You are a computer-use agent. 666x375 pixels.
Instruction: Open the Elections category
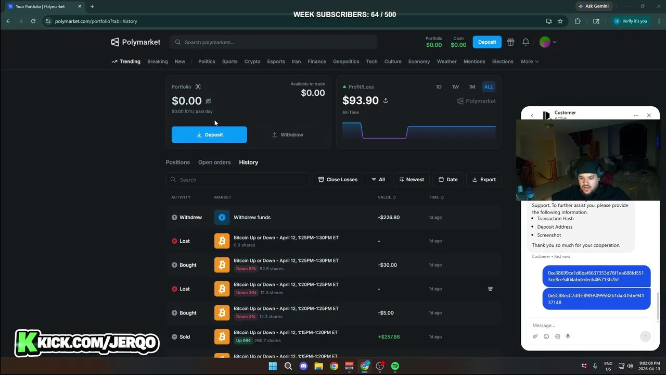point(503,61)
